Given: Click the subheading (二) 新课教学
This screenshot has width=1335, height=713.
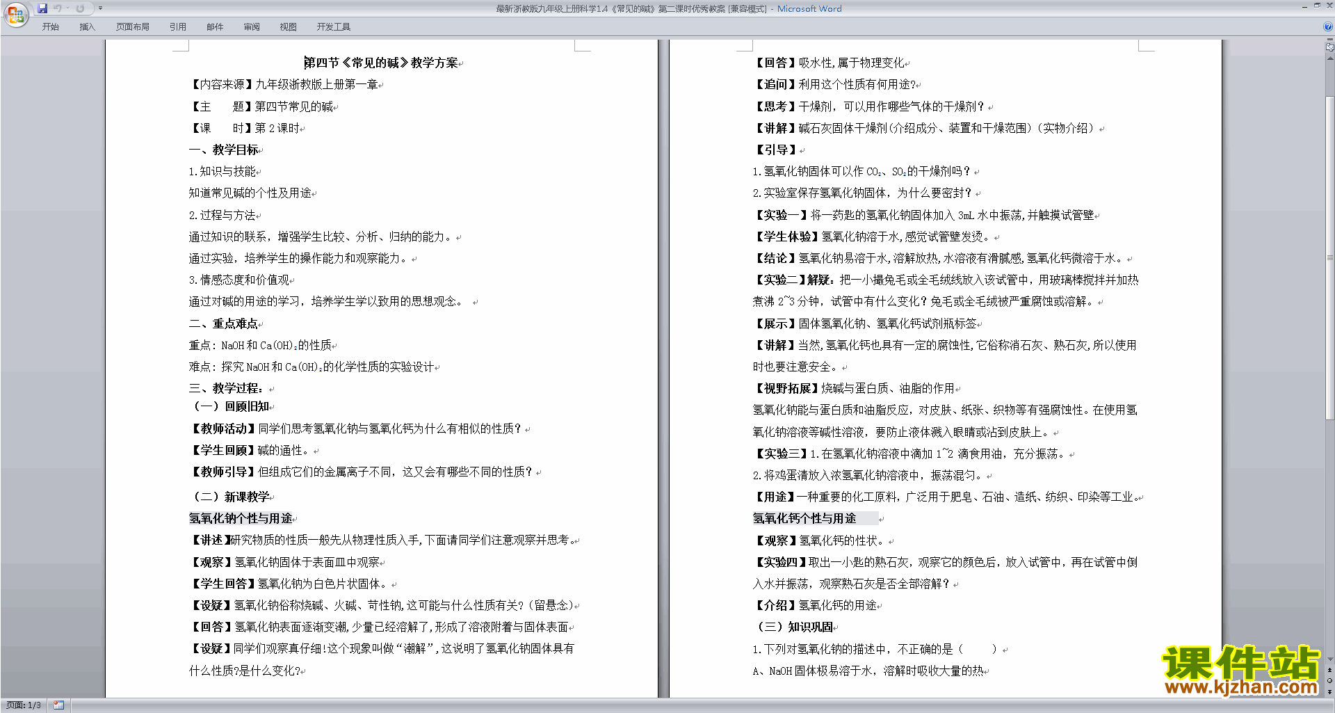Looking at the screenshot, I should coord(232,497).
